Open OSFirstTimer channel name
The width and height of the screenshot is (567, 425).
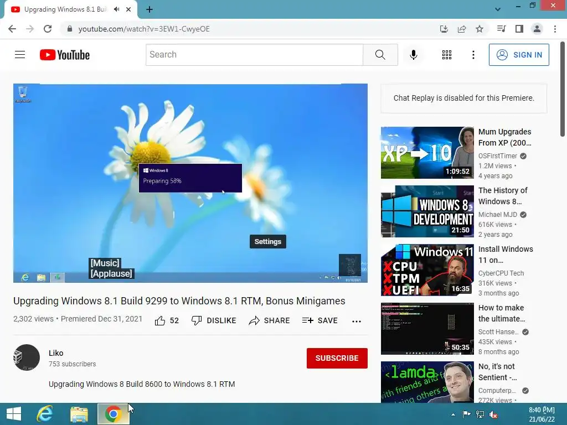(x=498, y=156)
